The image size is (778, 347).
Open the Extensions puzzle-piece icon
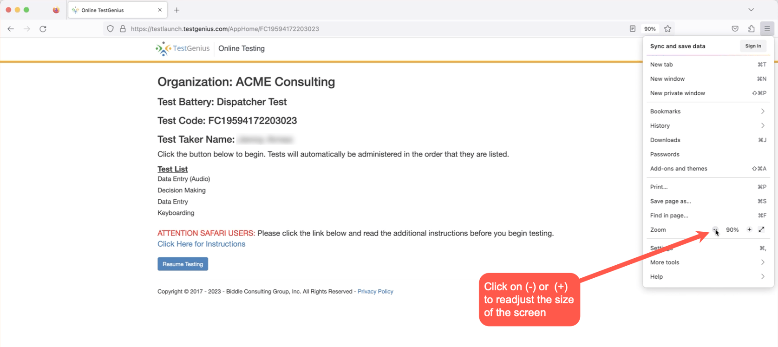pyautogui.click(x=751, y=29)
